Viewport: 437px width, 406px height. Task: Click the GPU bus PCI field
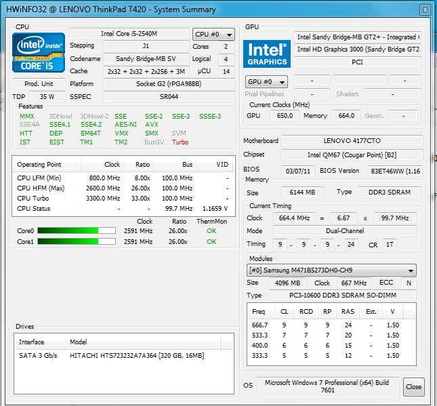tap(358, 62)
